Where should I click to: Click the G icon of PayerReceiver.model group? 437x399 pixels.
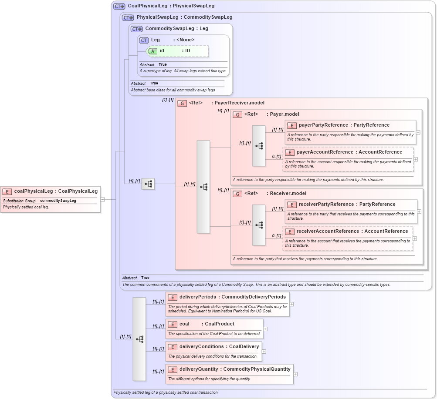(x=181, y=103)
